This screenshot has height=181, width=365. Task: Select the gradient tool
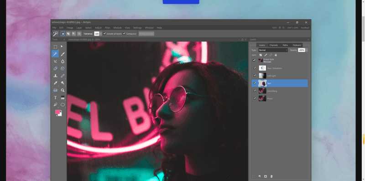tap(63, 98)
